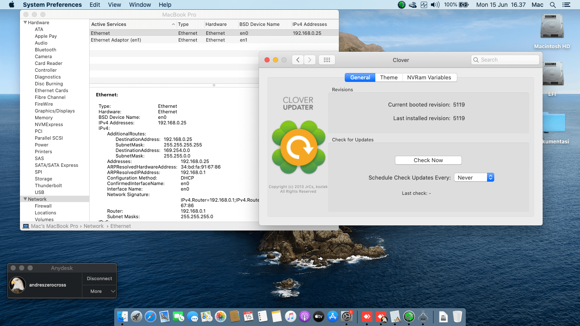Go forward in Clover preferences pane

point(310,60)
